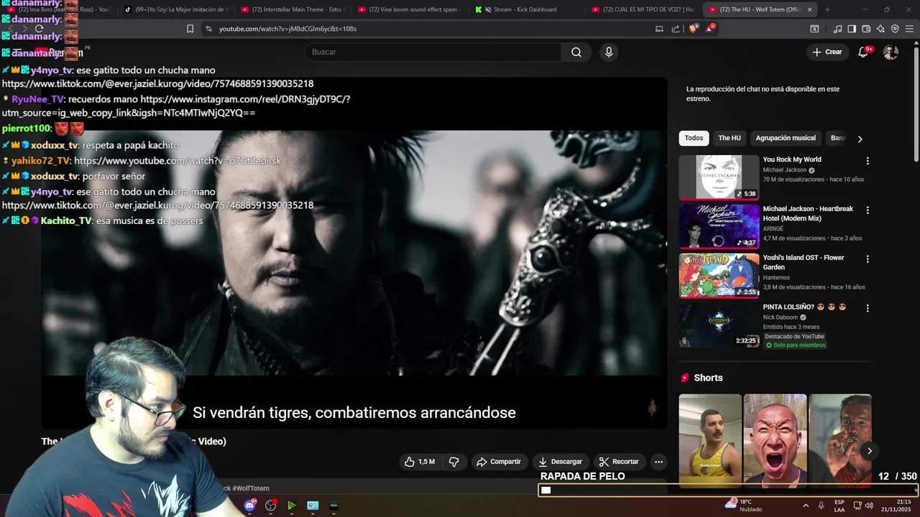Open the Freddie Mercury yellow-shirt Short

coord(710,441)
